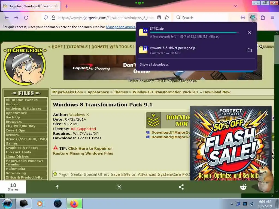Click the dark globe taskbar icon
Image resolution: width=279 pixels, height=209 pixels.
[57, 204]
